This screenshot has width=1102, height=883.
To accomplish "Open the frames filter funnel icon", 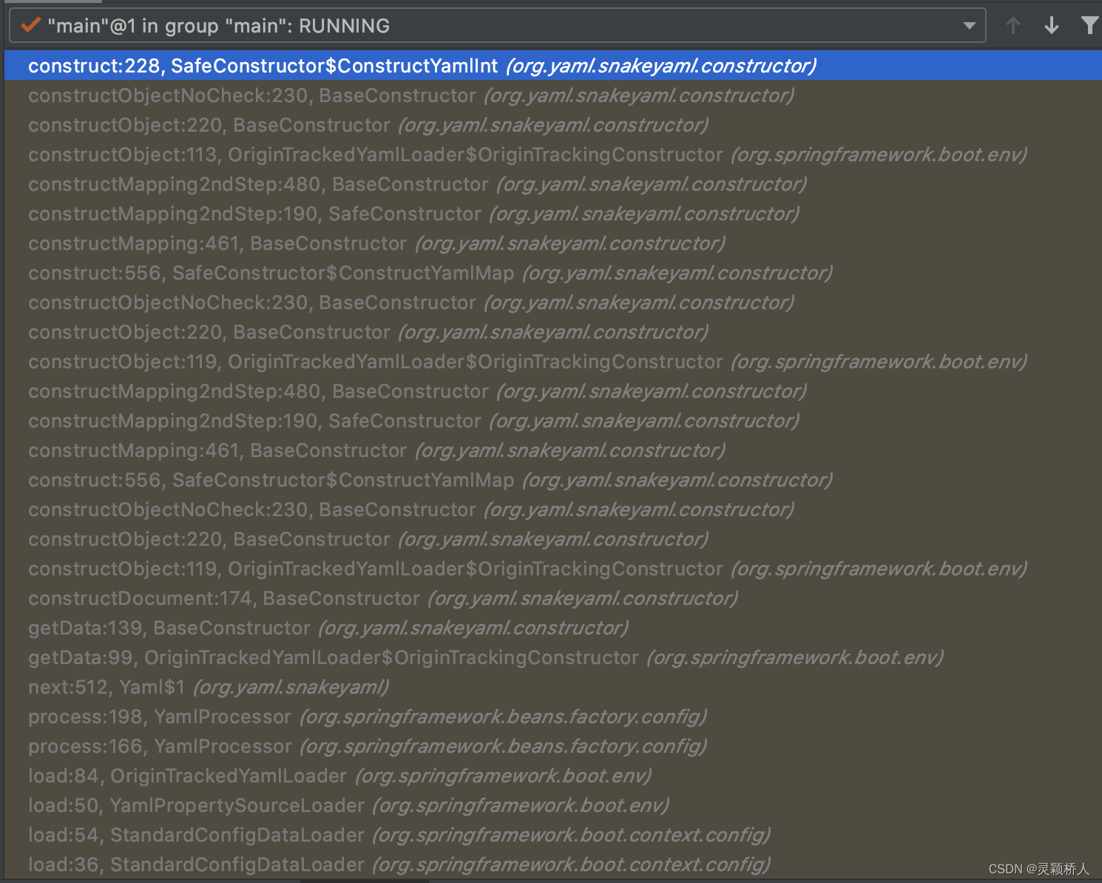I will click(1090, 24).
